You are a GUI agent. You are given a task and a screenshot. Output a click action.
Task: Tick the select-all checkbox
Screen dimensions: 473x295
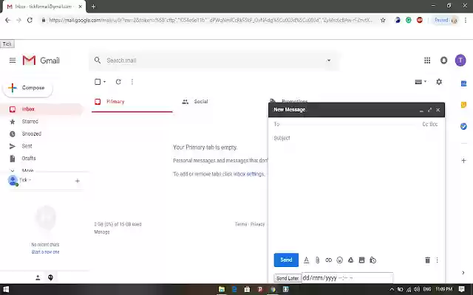coord(98,82)
